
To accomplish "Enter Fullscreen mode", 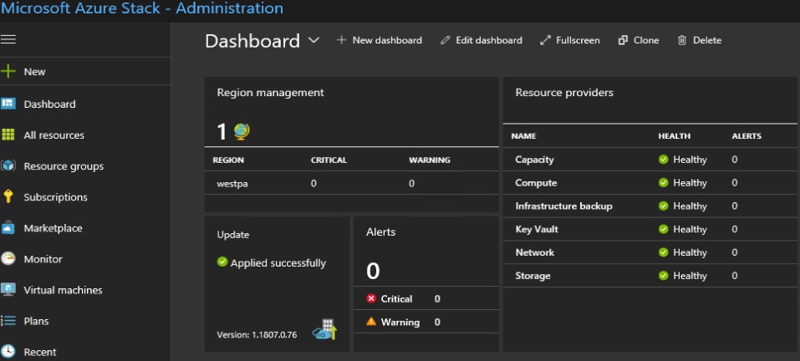I will coord(570,40).
